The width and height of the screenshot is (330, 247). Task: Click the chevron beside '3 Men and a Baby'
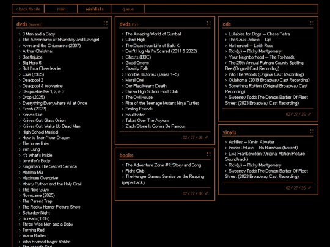tap(20, 34)
